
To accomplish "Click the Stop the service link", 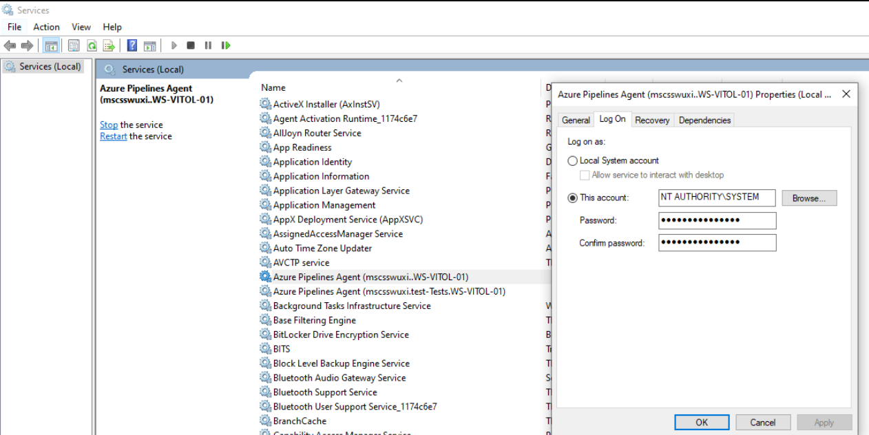I will 109,125.
